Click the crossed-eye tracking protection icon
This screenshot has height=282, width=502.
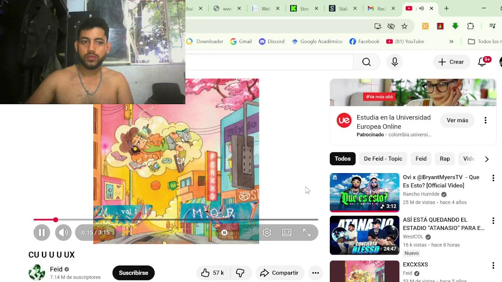(391, 26)
